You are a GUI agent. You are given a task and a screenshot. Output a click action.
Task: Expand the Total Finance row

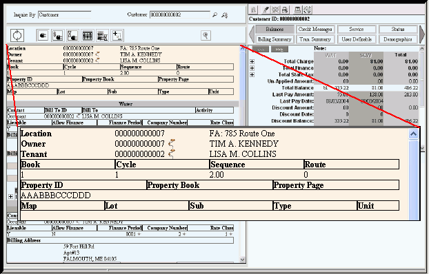pos(252,68)
